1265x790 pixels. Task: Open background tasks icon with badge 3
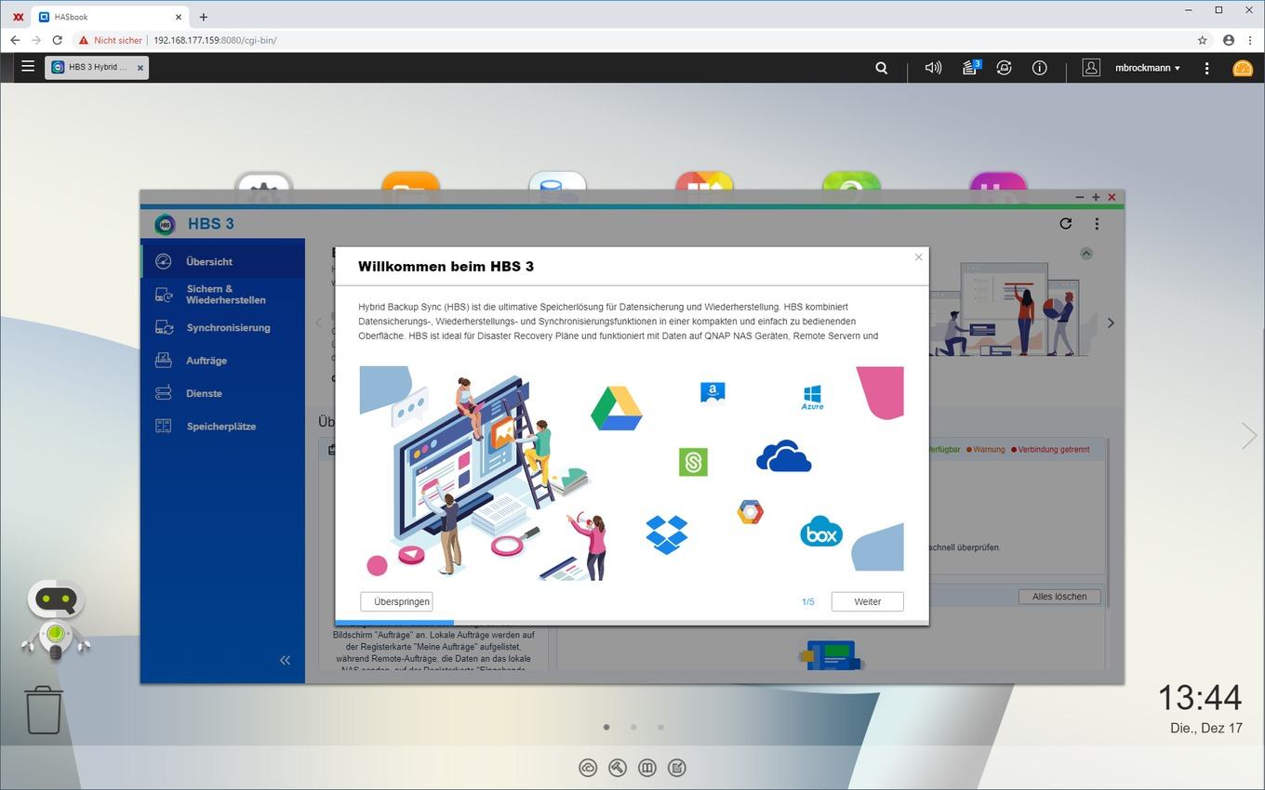969,67
